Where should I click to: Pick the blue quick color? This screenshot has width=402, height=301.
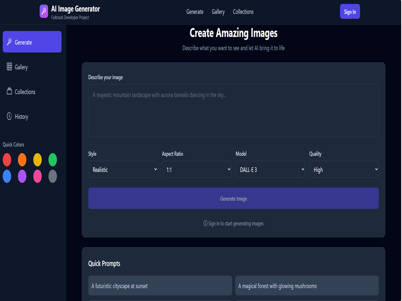coord(7,176)
